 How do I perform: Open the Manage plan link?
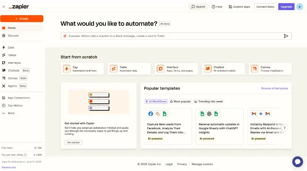[x=9, y=167]
